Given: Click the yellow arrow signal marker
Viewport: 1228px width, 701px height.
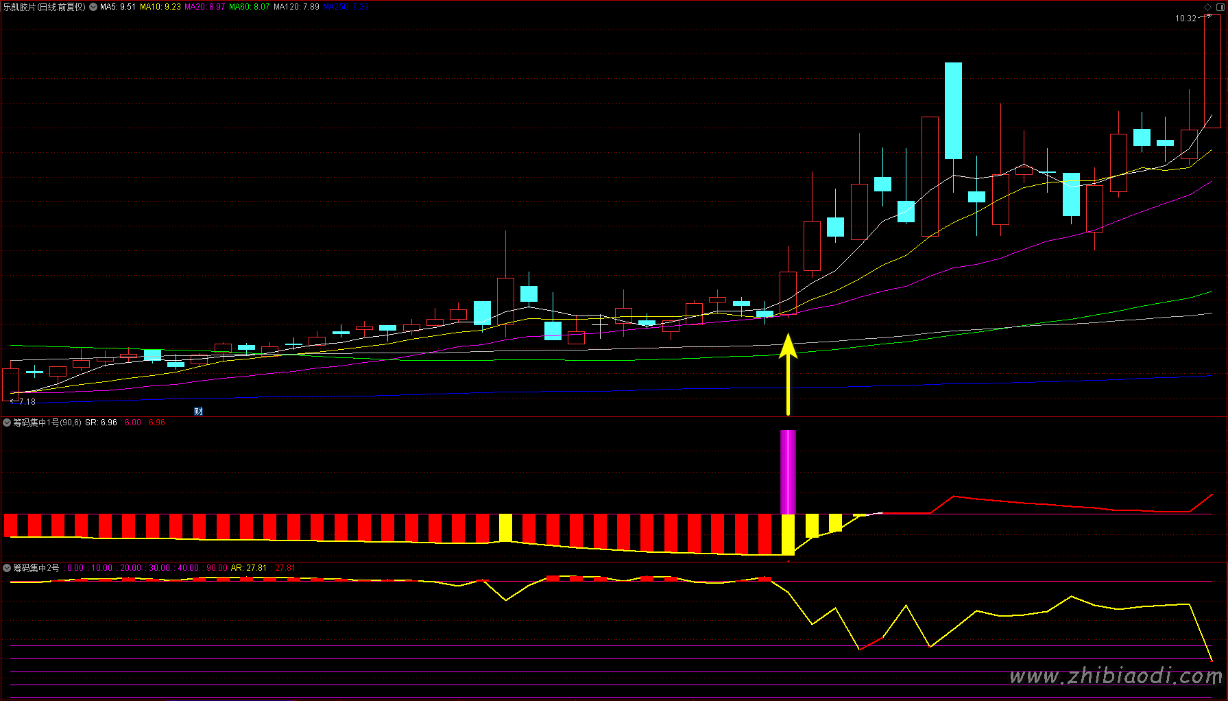Looking at the screenshot, I should (788, 374).
